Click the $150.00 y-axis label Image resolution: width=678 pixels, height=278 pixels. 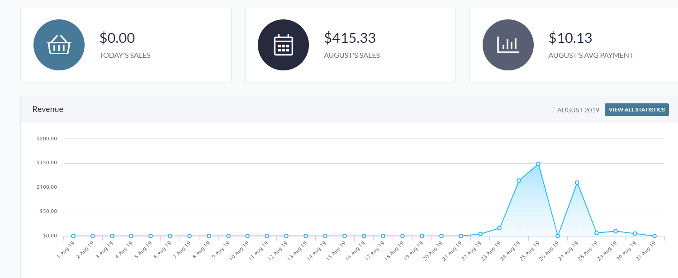click(x=47, y=163)
